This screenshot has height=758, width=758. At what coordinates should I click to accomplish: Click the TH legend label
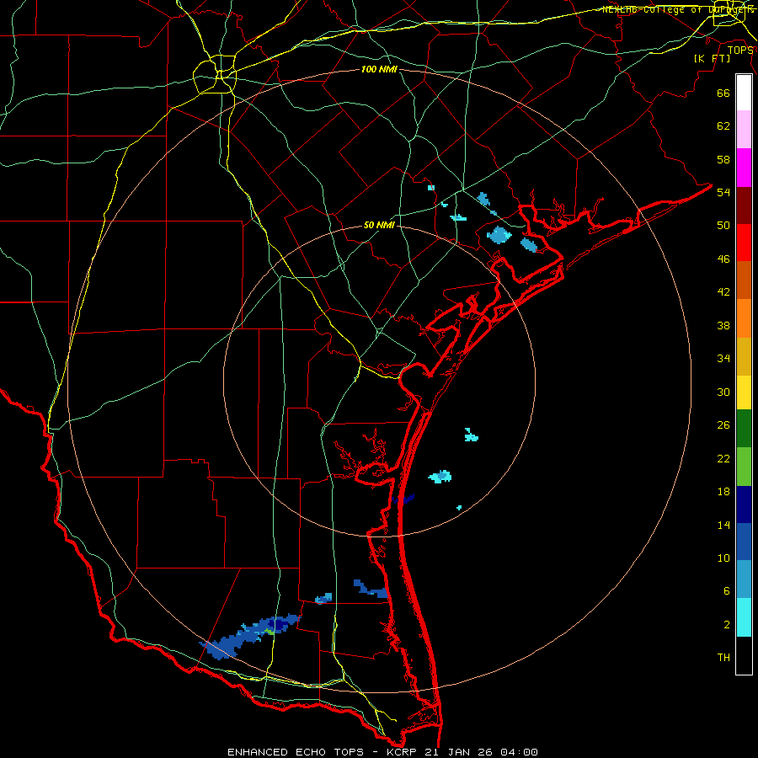coord(723,658)
